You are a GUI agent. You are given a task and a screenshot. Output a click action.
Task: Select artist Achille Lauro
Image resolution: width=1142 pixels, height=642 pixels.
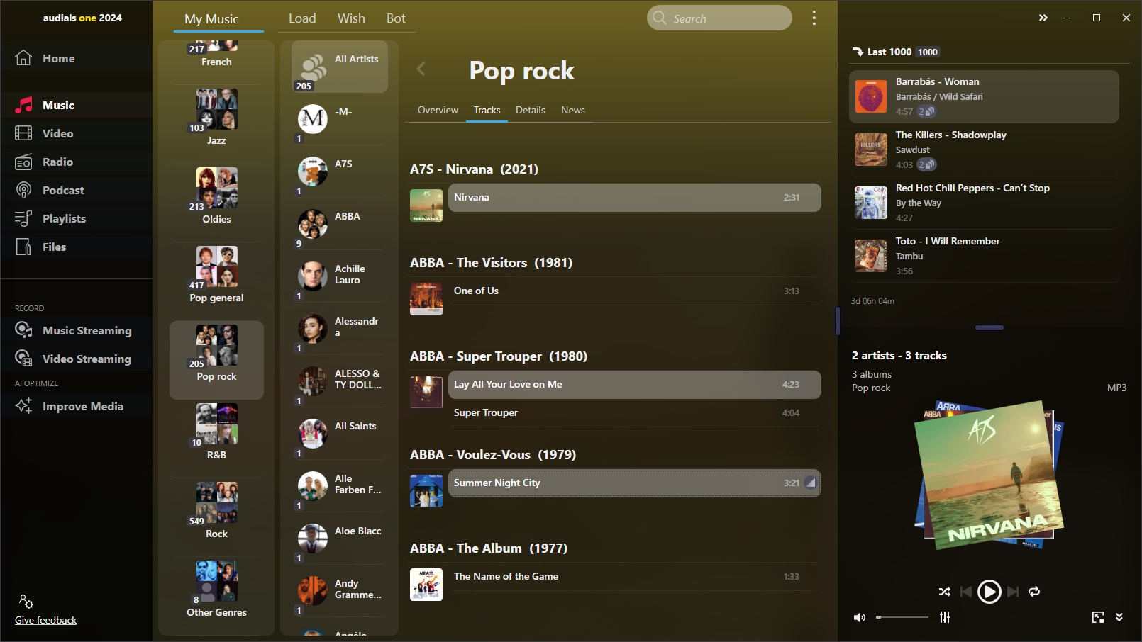pos(340,278)
